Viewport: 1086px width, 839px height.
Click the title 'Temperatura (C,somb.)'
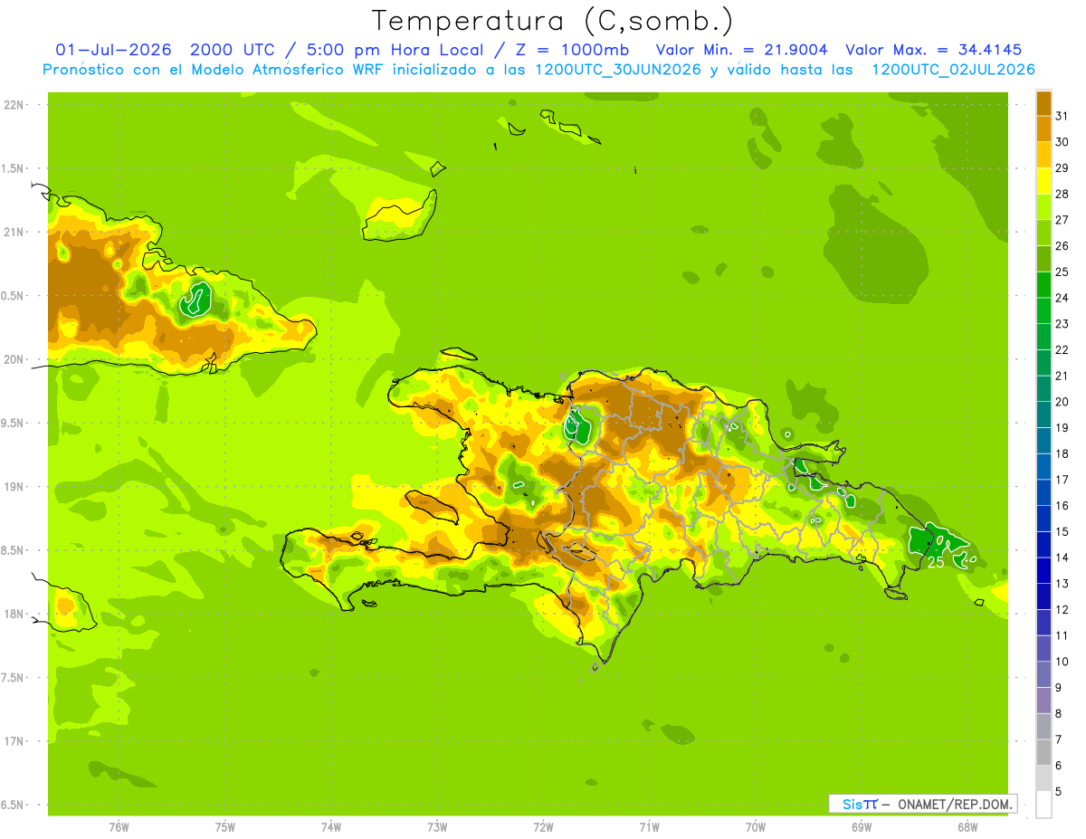tap(552, 22)
